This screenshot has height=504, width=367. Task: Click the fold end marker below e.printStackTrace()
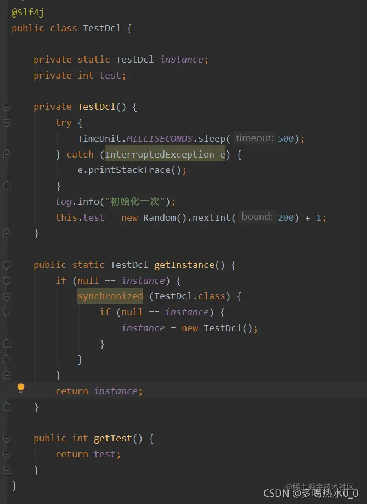[7, 186]
